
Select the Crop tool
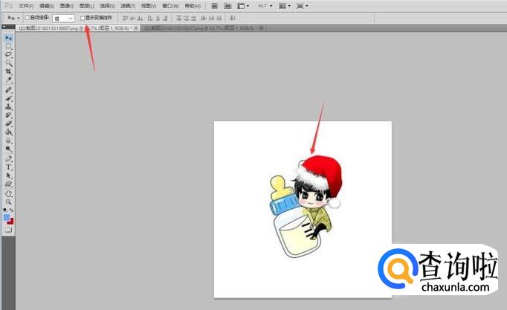(9, 71)
